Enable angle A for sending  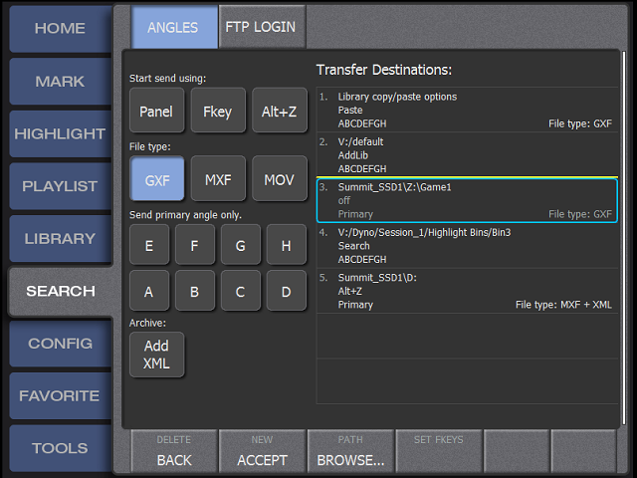tap(149, 291)
